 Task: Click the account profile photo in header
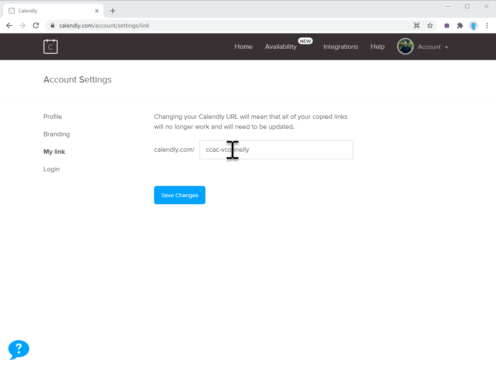(405, 46)
